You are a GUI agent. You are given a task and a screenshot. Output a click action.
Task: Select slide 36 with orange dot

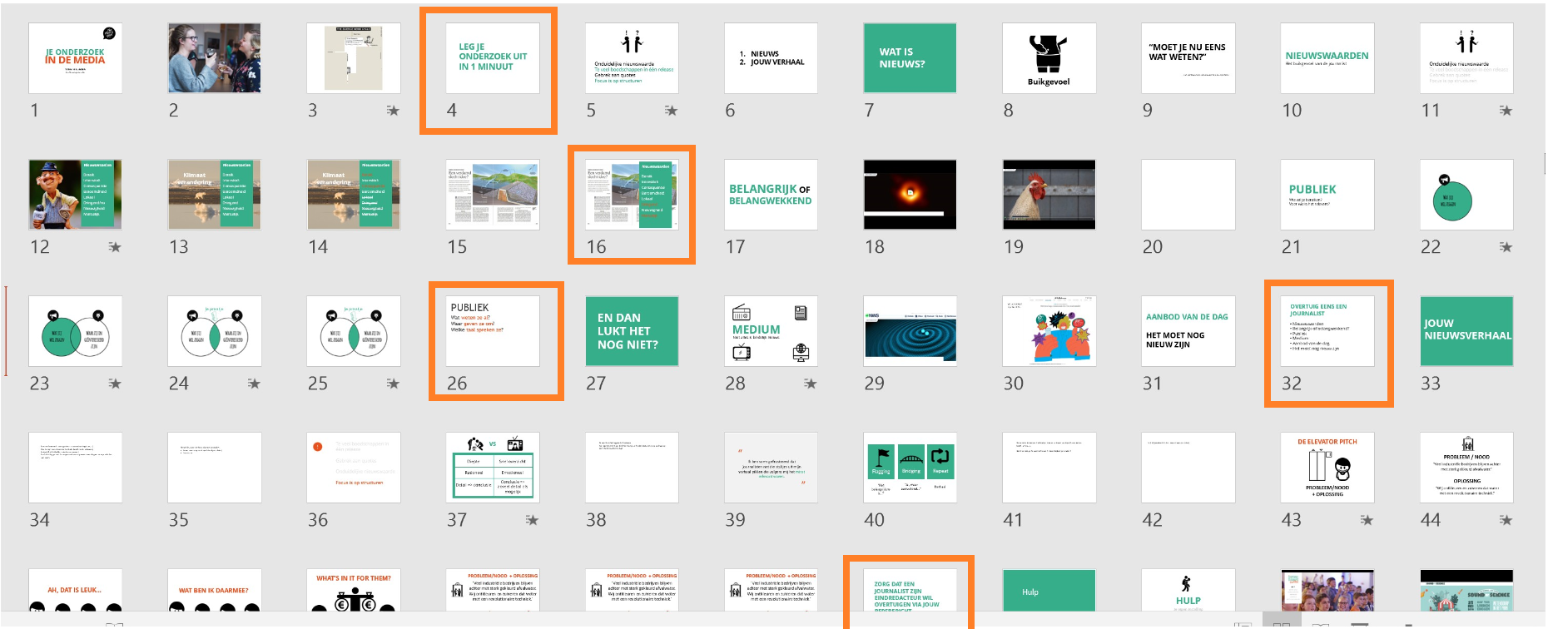pyautogui.click(x=354, y=467)
